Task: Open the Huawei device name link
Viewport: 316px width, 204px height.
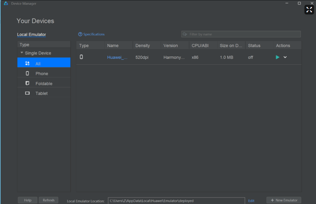Action: click(x=117, y=57)
